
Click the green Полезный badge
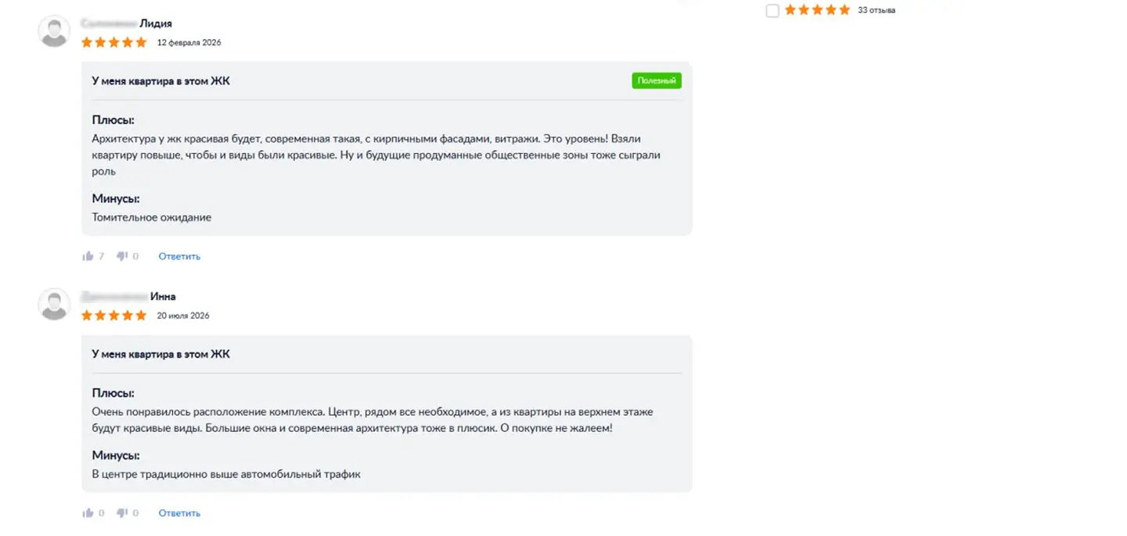[657, 80]
